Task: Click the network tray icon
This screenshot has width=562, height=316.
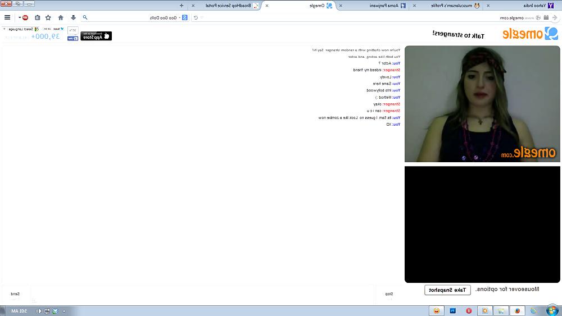Action: pos(47,311)
